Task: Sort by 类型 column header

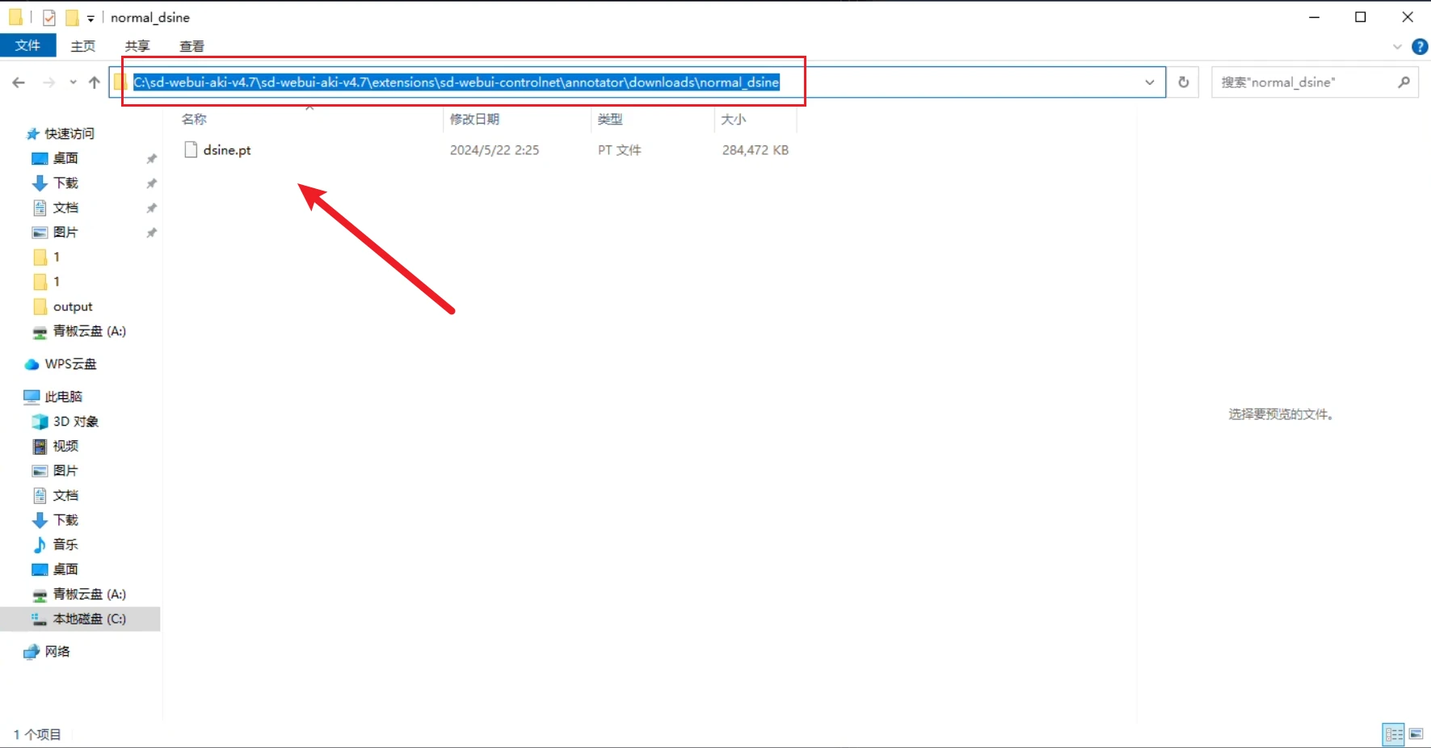Action: point(610,120)
